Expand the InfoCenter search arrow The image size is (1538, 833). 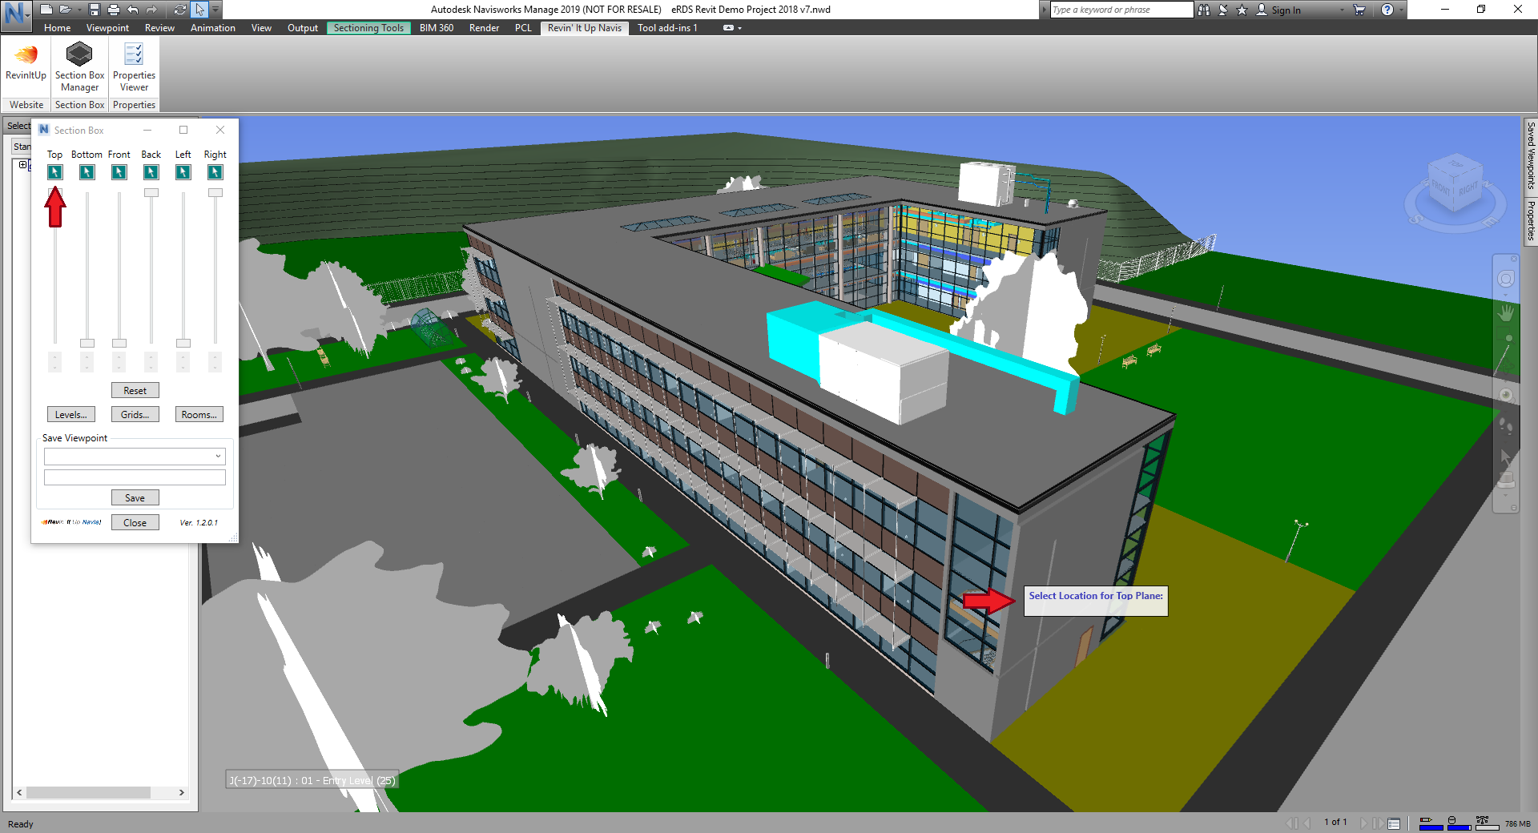coord(1045,10)
